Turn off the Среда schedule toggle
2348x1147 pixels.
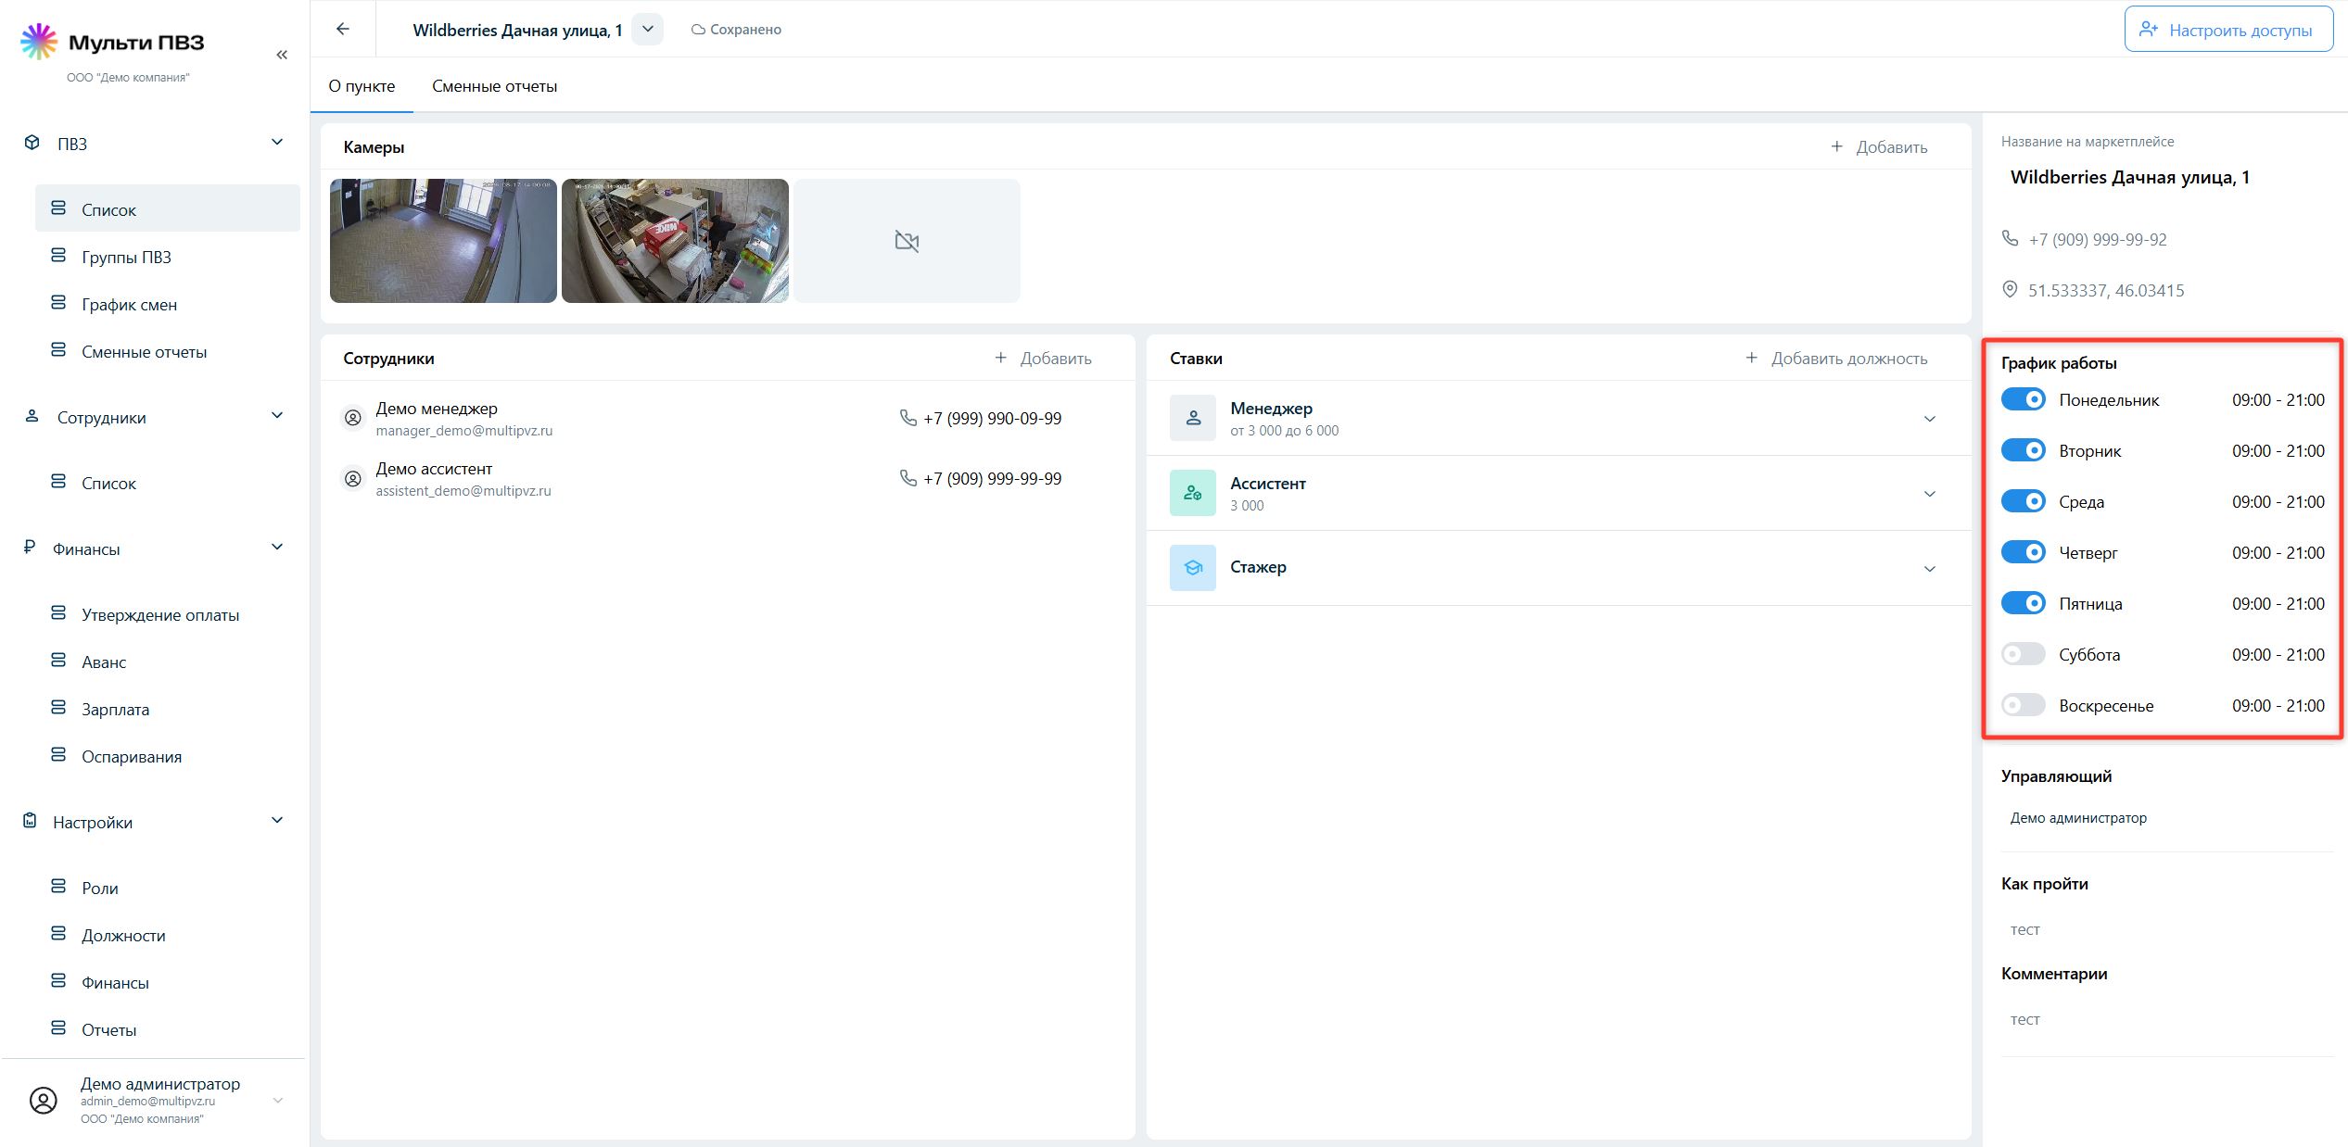click(2023, 501)
